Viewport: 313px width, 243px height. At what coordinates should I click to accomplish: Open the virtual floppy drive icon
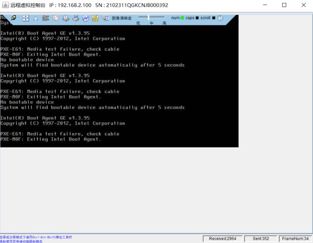pos(76,18)
